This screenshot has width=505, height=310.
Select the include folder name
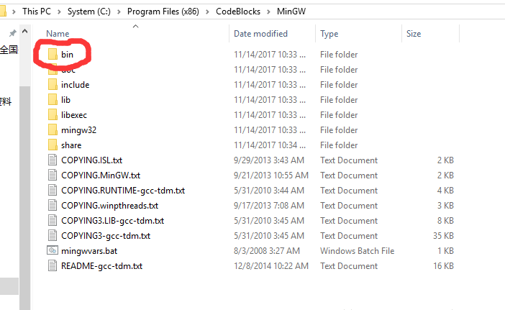[76, 85]
